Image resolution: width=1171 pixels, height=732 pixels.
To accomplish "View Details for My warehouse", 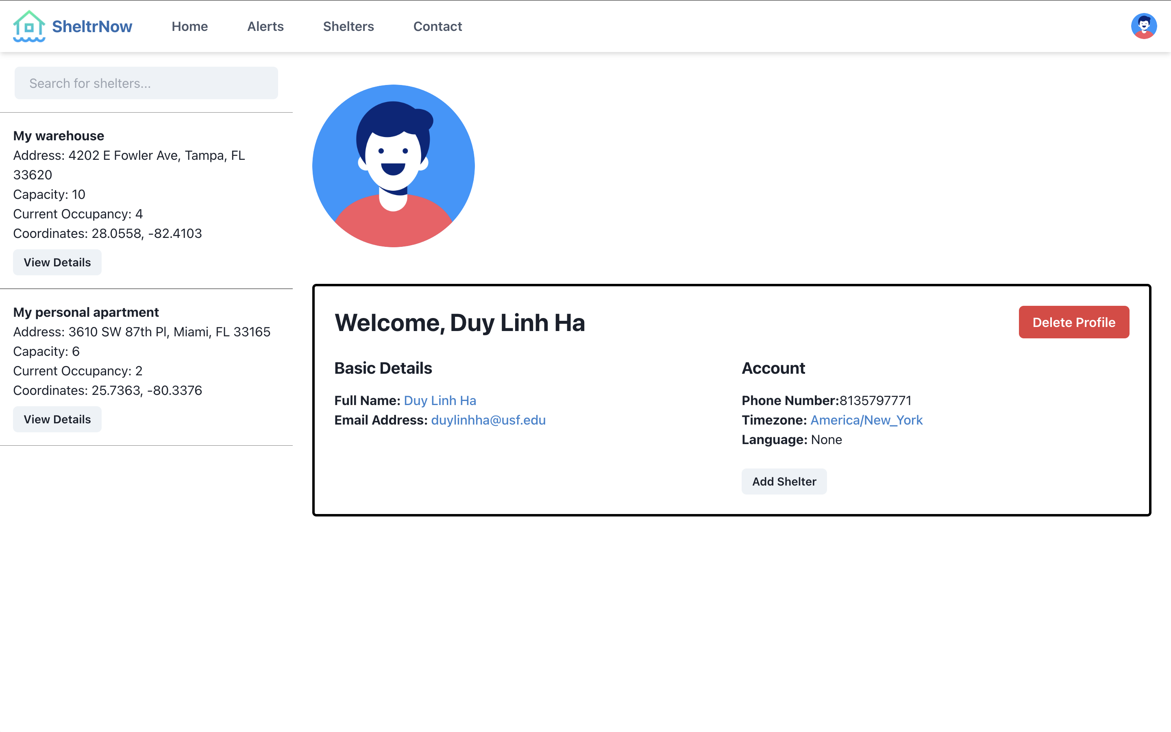I will (x=57, y=262).
